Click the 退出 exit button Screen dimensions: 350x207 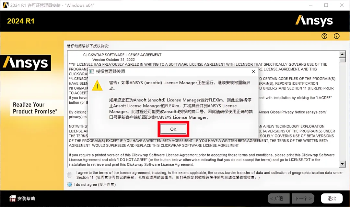[x=332, y=198]
